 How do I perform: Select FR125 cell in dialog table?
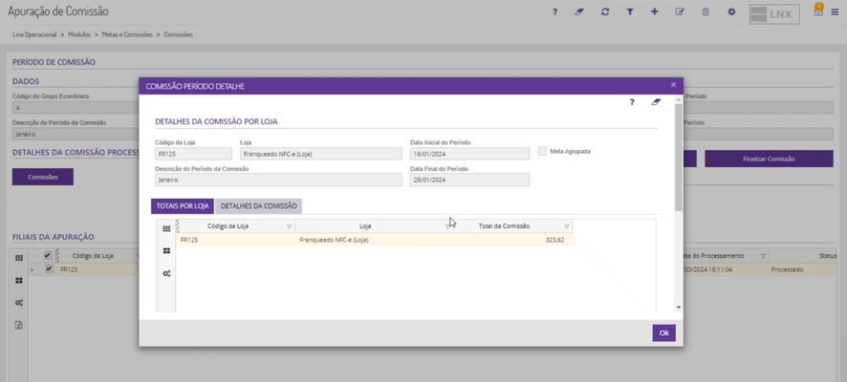click(235, 240)
